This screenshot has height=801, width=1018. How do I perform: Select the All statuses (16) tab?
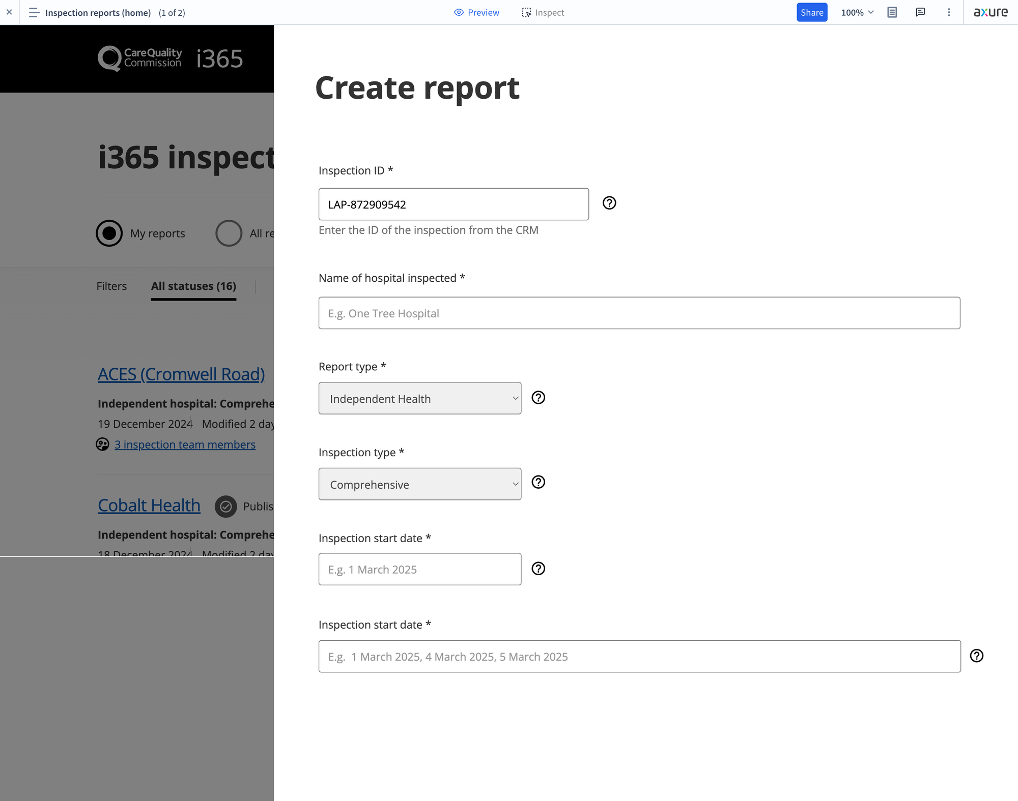tap(193, 286)
